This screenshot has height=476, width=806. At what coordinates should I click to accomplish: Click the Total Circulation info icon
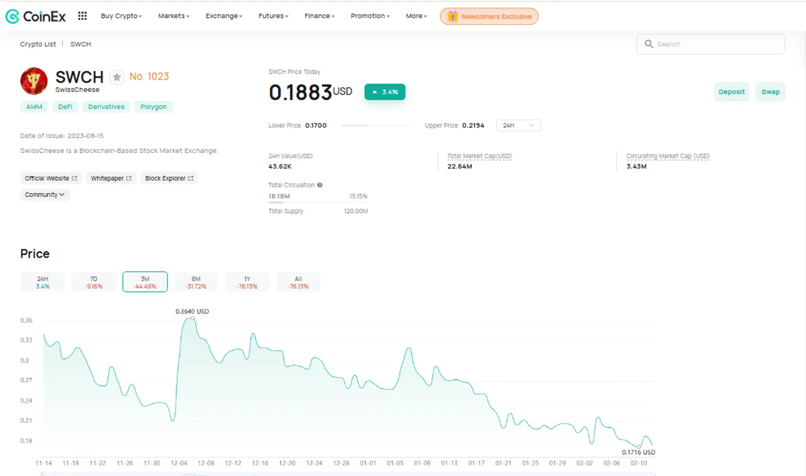[x=320, y=185]
